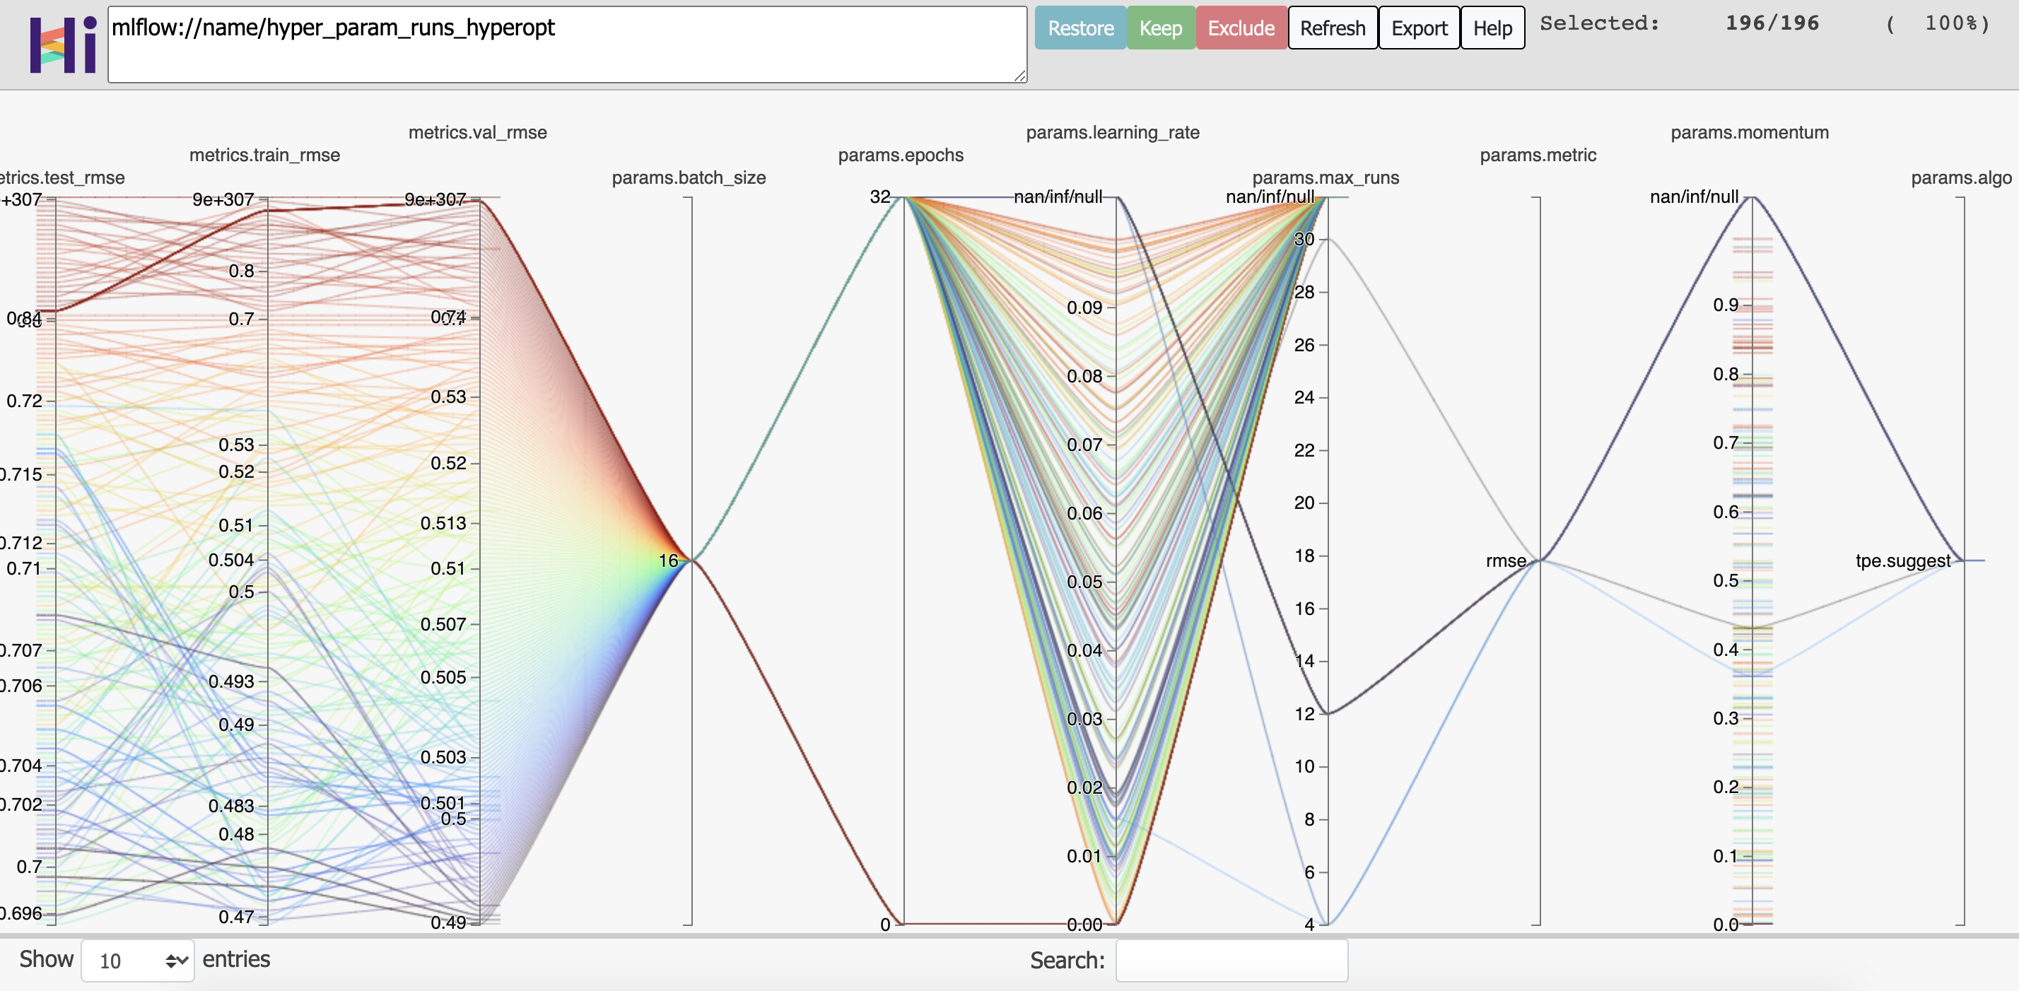Open the Export option
This screenshot has width=2019, height=991.
1418,28
